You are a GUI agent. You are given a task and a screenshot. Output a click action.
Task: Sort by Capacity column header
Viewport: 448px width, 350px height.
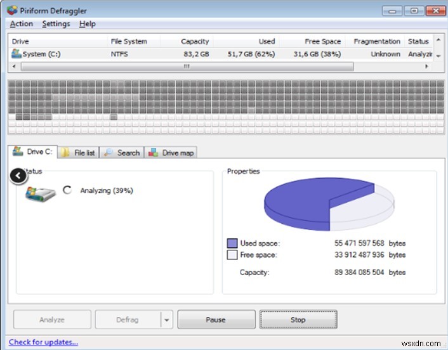click(x=187, y=41)
